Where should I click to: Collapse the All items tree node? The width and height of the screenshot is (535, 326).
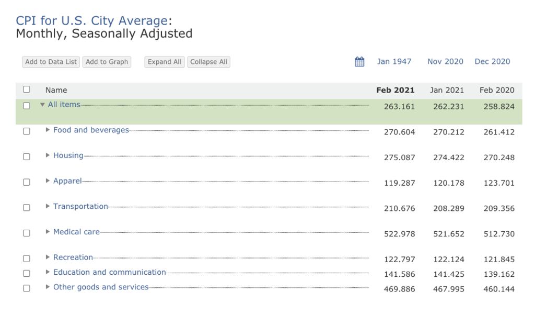pos(42,104)
